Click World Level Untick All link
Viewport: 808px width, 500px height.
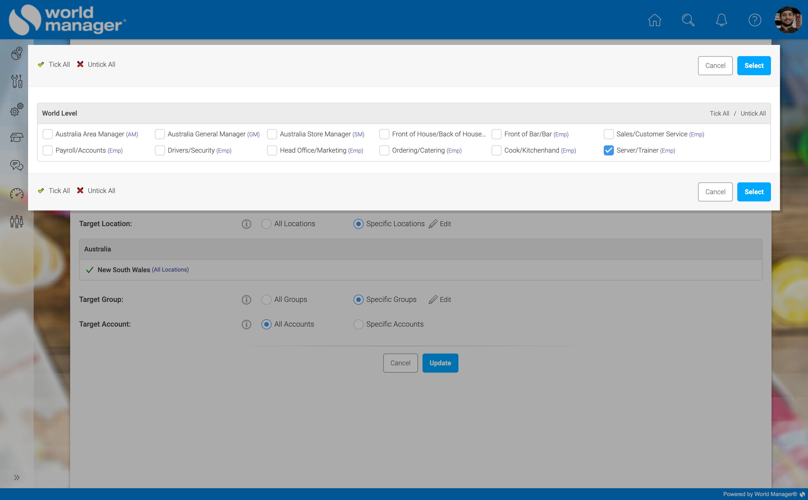click(x=753, y=113)
